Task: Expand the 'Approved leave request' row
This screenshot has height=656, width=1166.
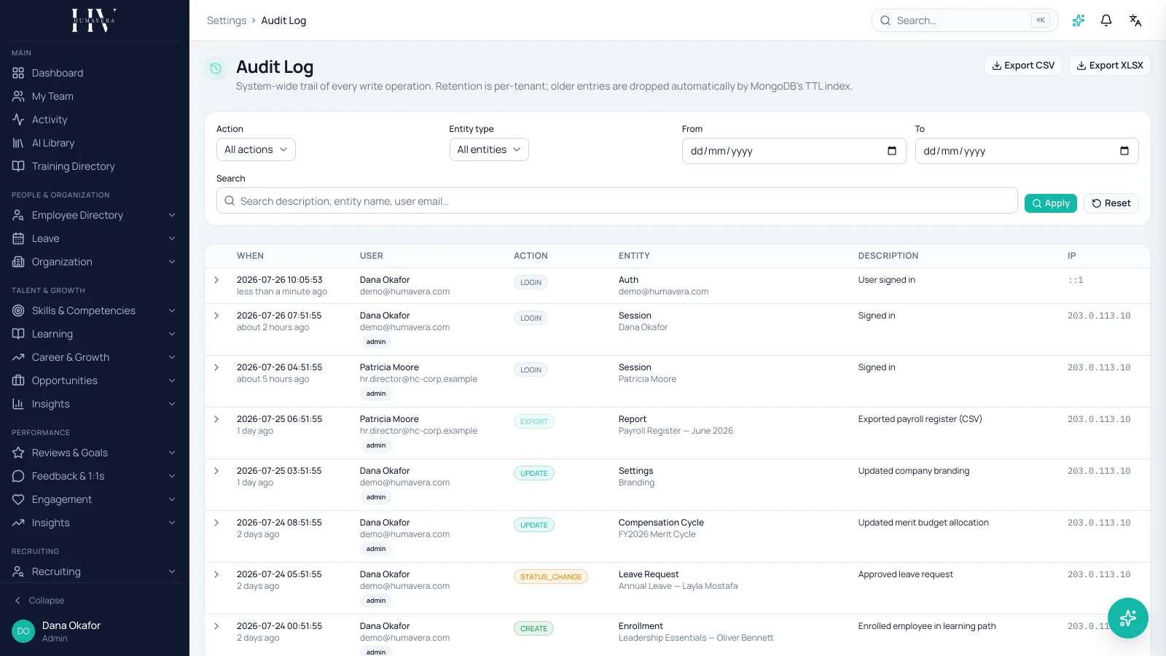Action: coord(216,574)
